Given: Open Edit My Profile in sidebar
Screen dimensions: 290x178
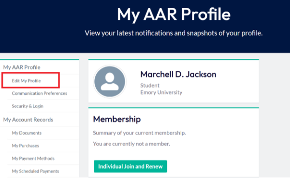Looking at the screenshot, I should (x=26, y=81).
